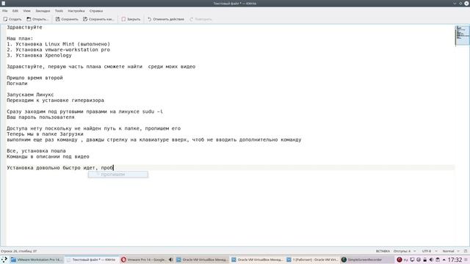The height and width of the screenshot is (264, 470).
Task: Open the Закладки (Bookmarks) menu
Action: (43, 11)
